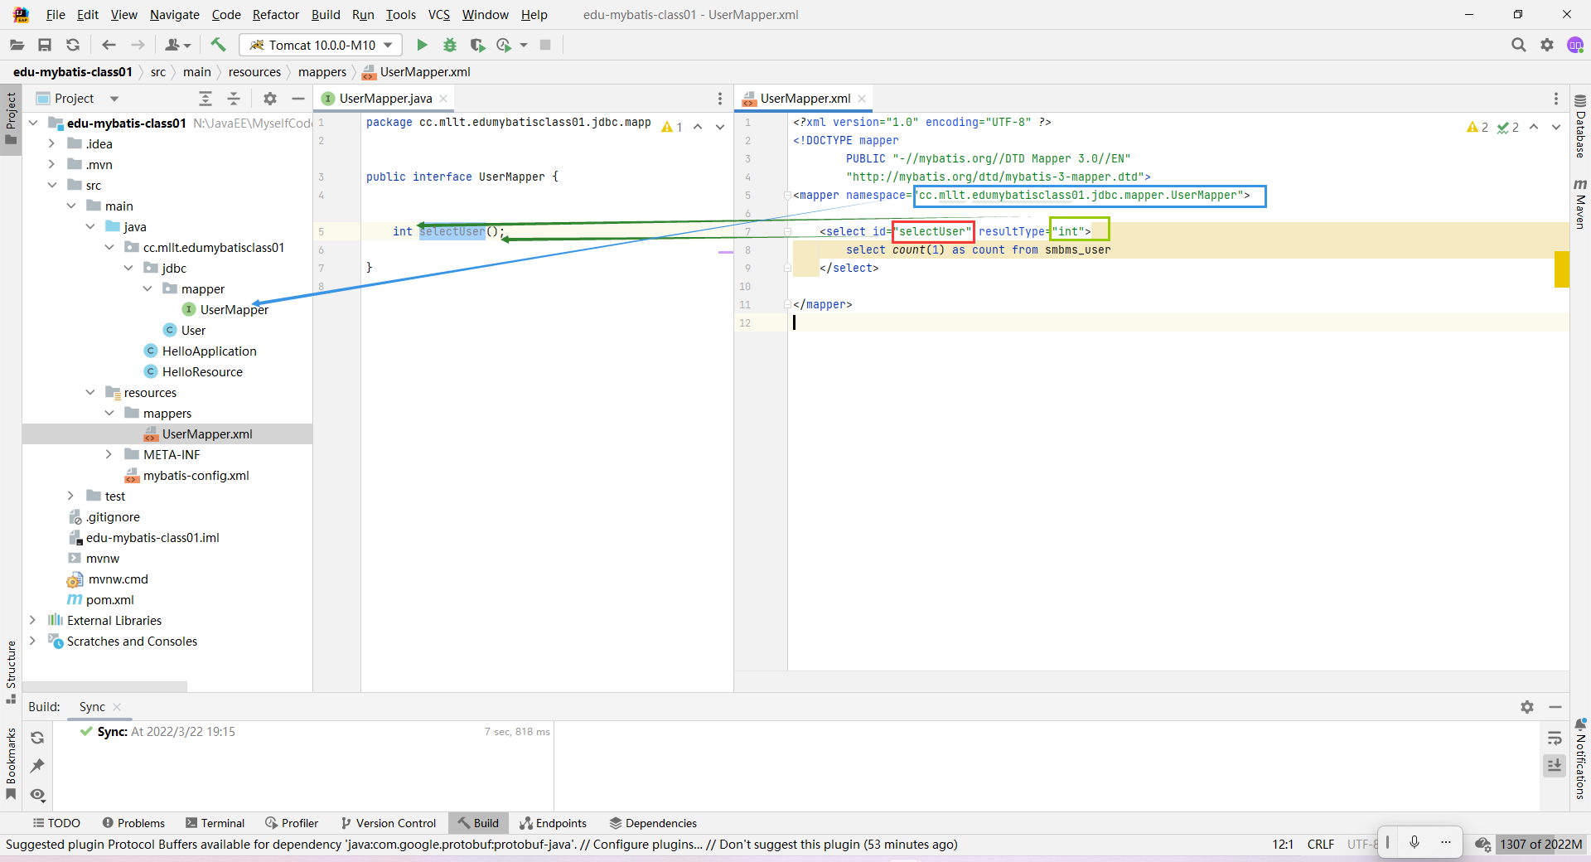Open the Version Control tool window
This screenshot has width=1591, height=862.
[388, 823]
